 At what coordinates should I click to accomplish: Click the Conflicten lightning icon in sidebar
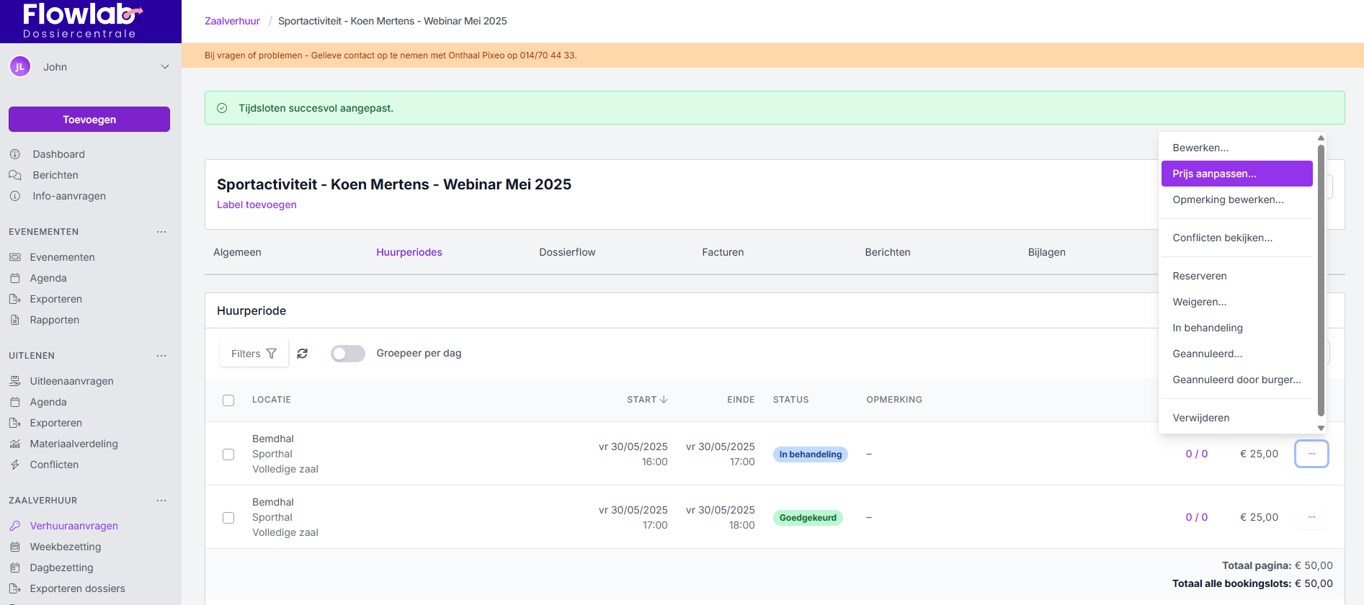tap(15, 465)
